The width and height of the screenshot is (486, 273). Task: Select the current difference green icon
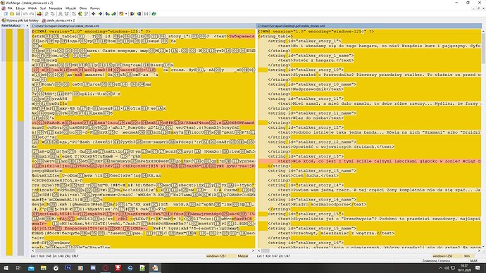click(x=80, y=14)
